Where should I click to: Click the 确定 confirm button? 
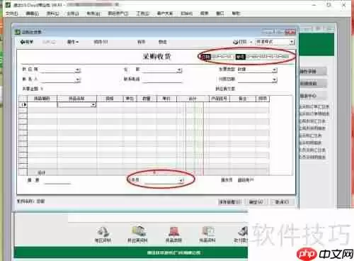256,202
